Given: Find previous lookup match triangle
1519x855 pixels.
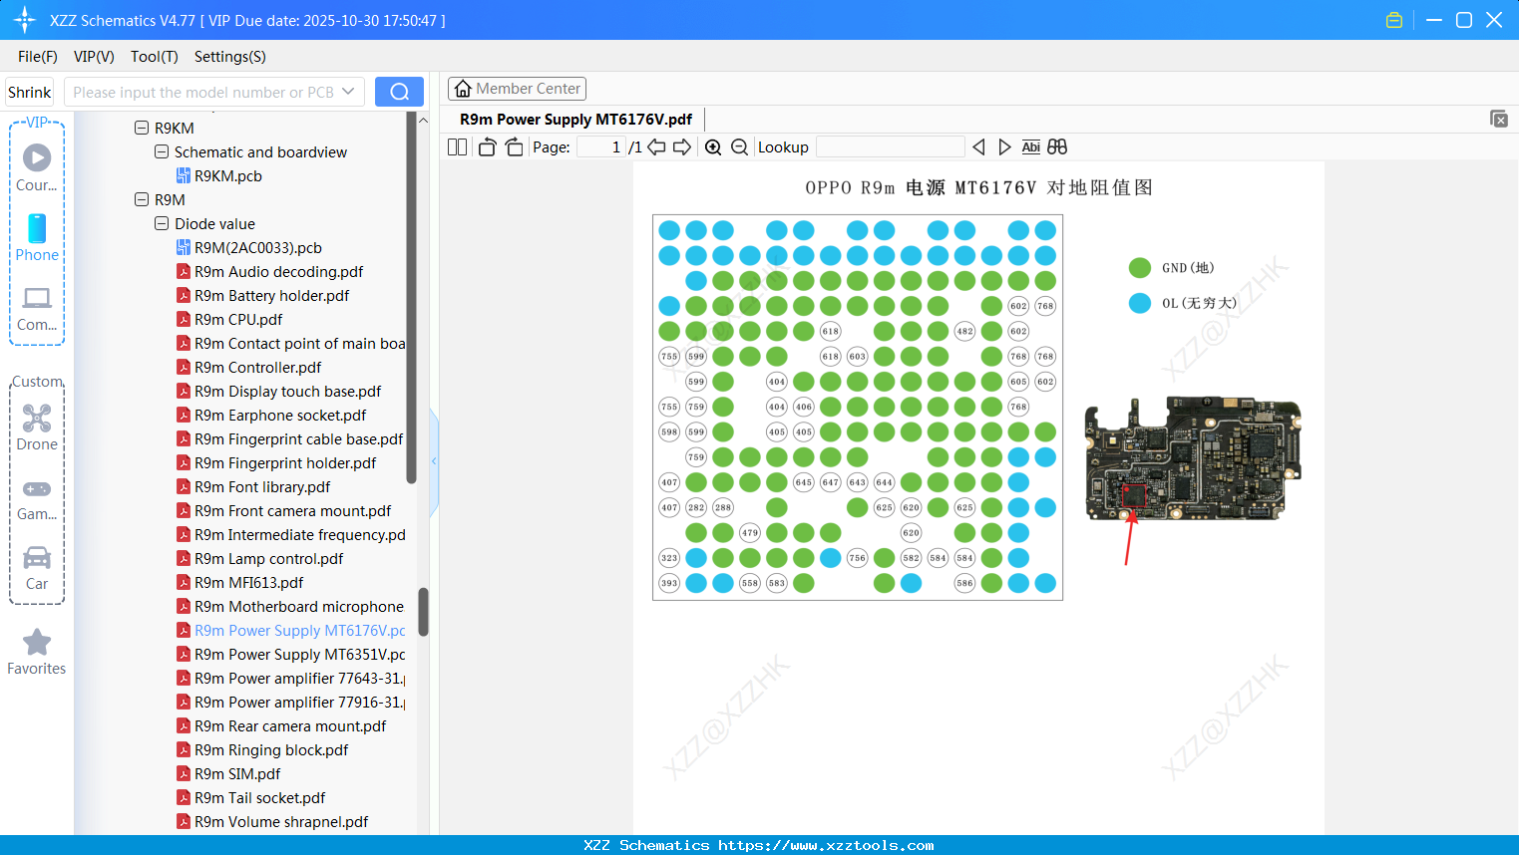Looking at the screenshot, I should 978,146.
